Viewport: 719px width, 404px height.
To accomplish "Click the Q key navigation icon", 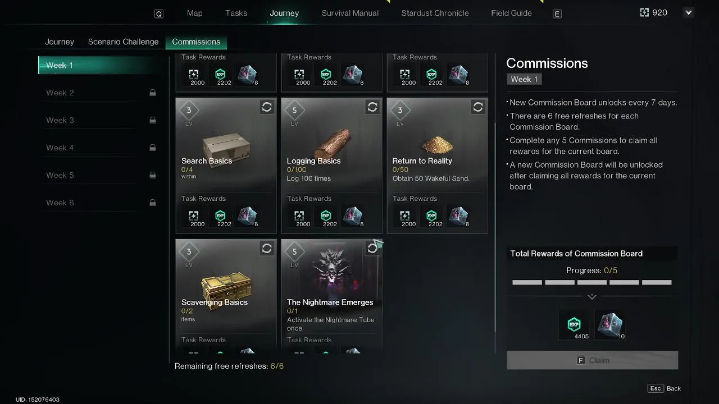I will pyautogui.click(x=159, y=14).
